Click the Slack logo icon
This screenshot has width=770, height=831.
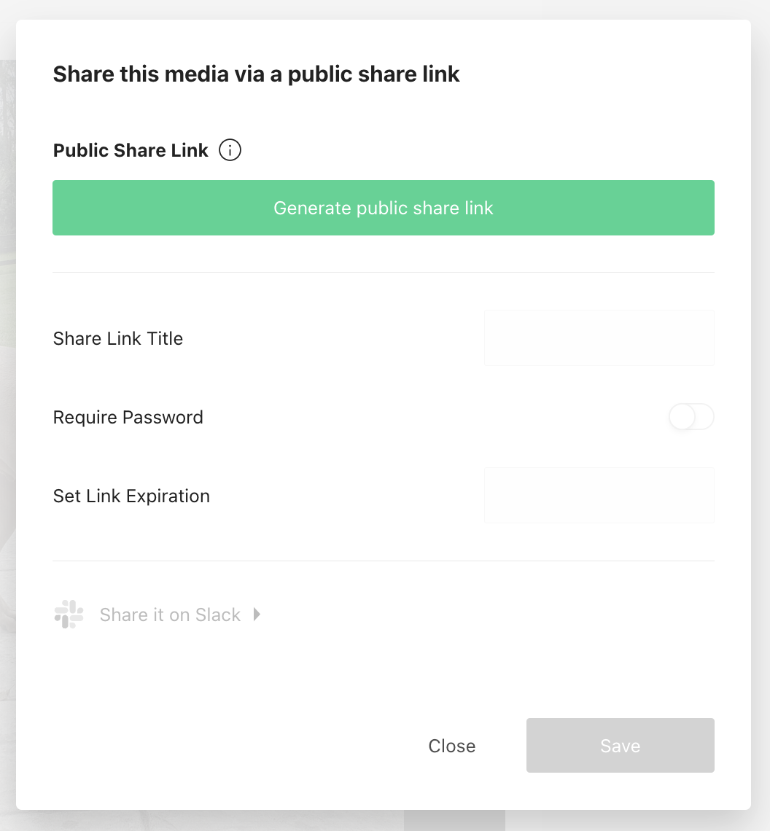pos(69,615)
